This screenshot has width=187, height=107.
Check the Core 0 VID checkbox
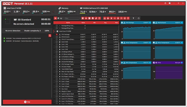click(57, 42)
